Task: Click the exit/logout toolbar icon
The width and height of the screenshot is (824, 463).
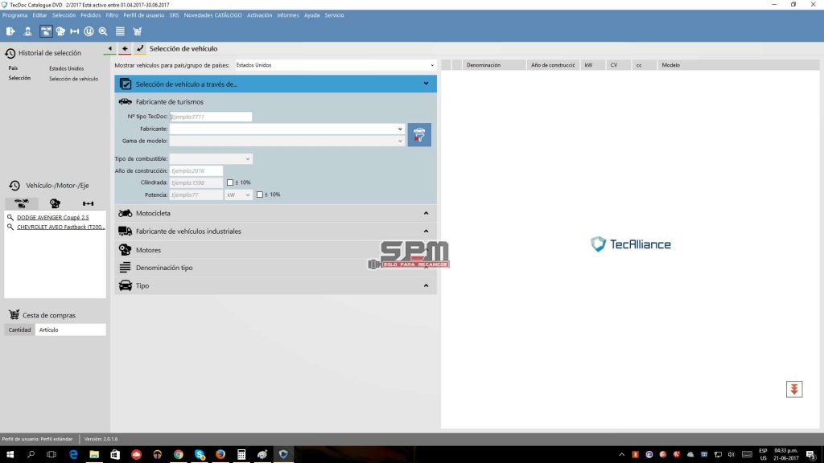Action: tap(10, 31)
